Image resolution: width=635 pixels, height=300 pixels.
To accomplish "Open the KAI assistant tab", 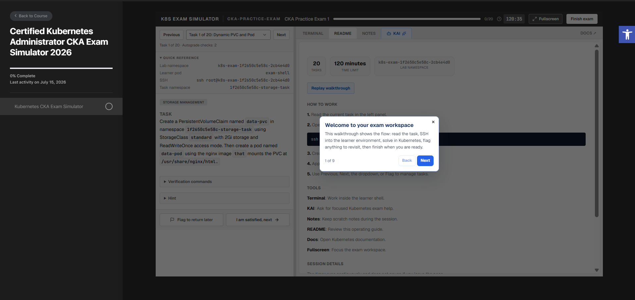I will [396, 33].
